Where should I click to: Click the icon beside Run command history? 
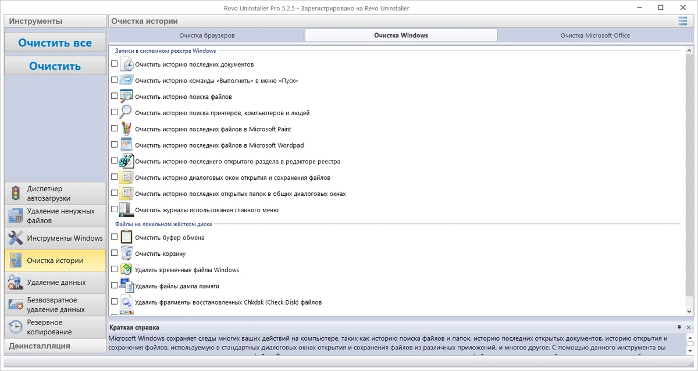(x=126, y=80)
